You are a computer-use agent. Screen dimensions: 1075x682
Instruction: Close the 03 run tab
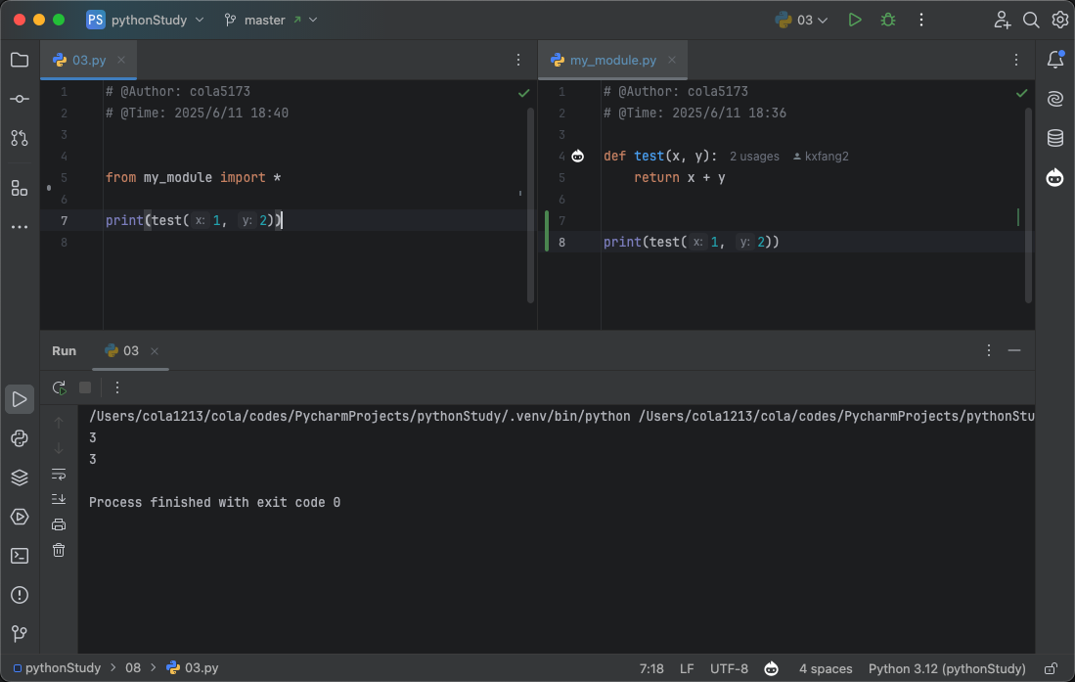[x=155, y=351]
